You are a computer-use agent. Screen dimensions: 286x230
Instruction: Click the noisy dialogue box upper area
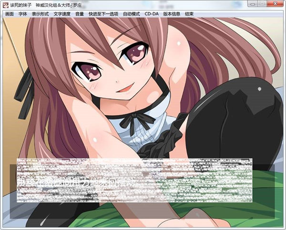(x=133, y=168)
